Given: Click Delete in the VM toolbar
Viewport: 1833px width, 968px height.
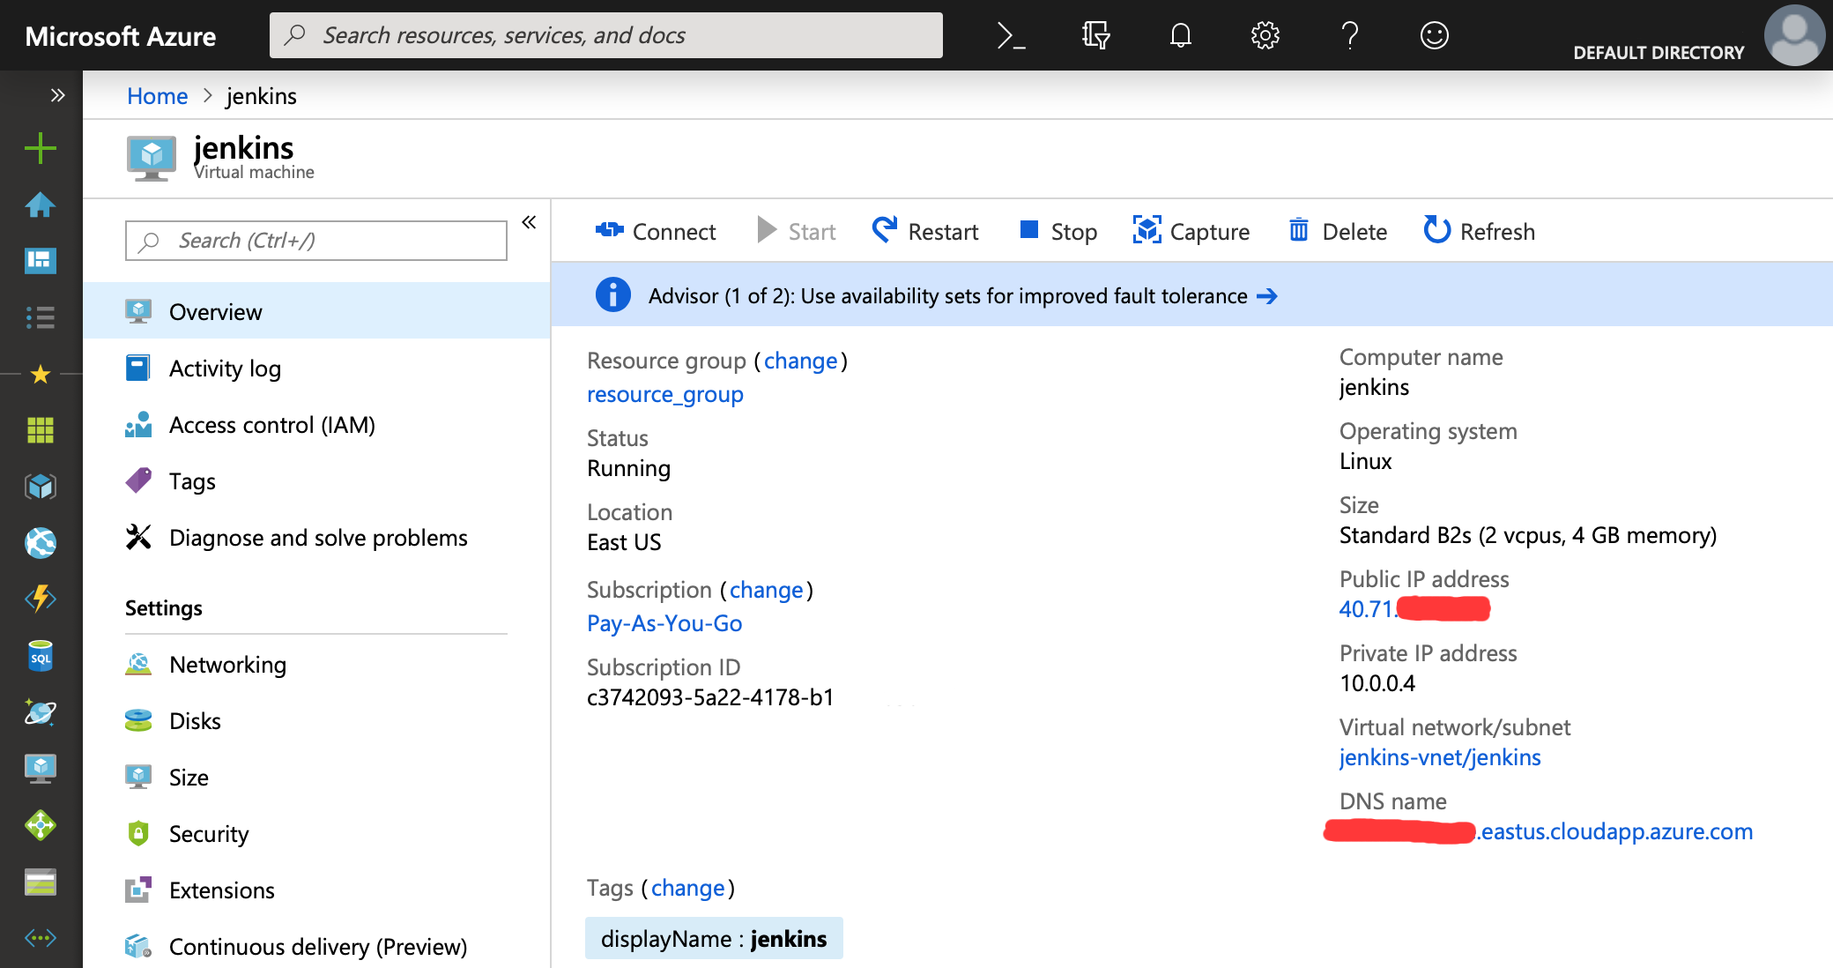Looking at the screenshot, I should click(x=1338, y=231).
